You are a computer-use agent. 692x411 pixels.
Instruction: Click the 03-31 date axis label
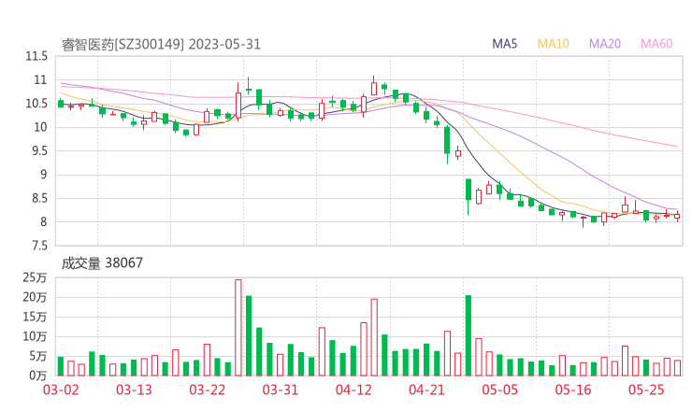tap(281, 390)
